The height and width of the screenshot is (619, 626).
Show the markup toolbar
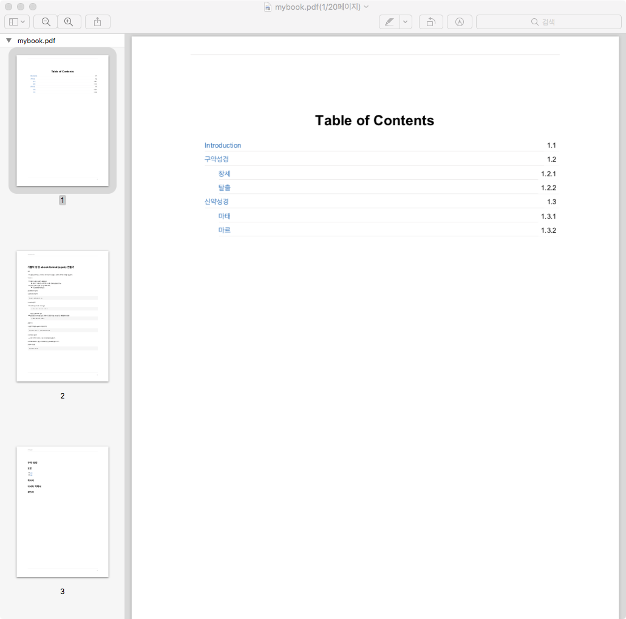460,22
